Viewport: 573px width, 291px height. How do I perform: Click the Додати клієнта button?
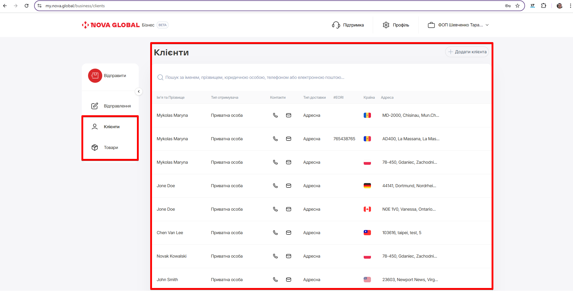[x=467, y=52]
